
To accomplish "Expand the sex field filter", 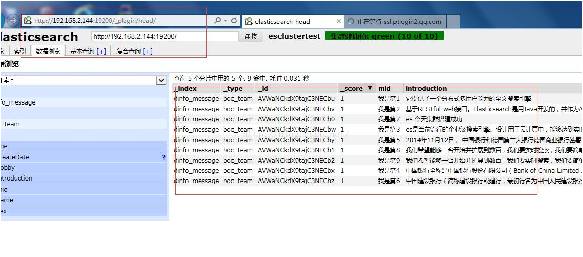I will (x=83, y=211).
